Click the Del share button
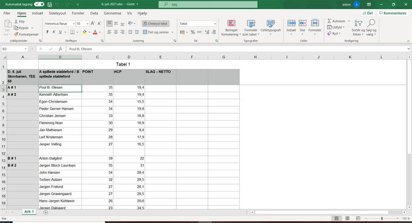The image size is (412, 223). [x=368, y=13]
